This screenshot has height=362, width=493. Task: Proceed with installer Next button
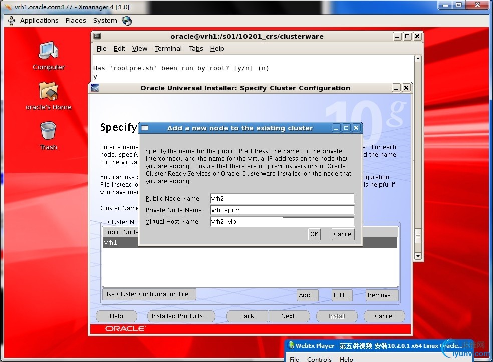pyautogui.click(x=289, y=316)
